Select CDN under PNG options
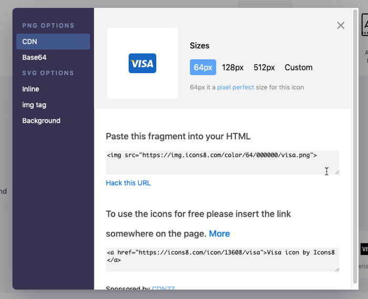 (x=53, y=42)
